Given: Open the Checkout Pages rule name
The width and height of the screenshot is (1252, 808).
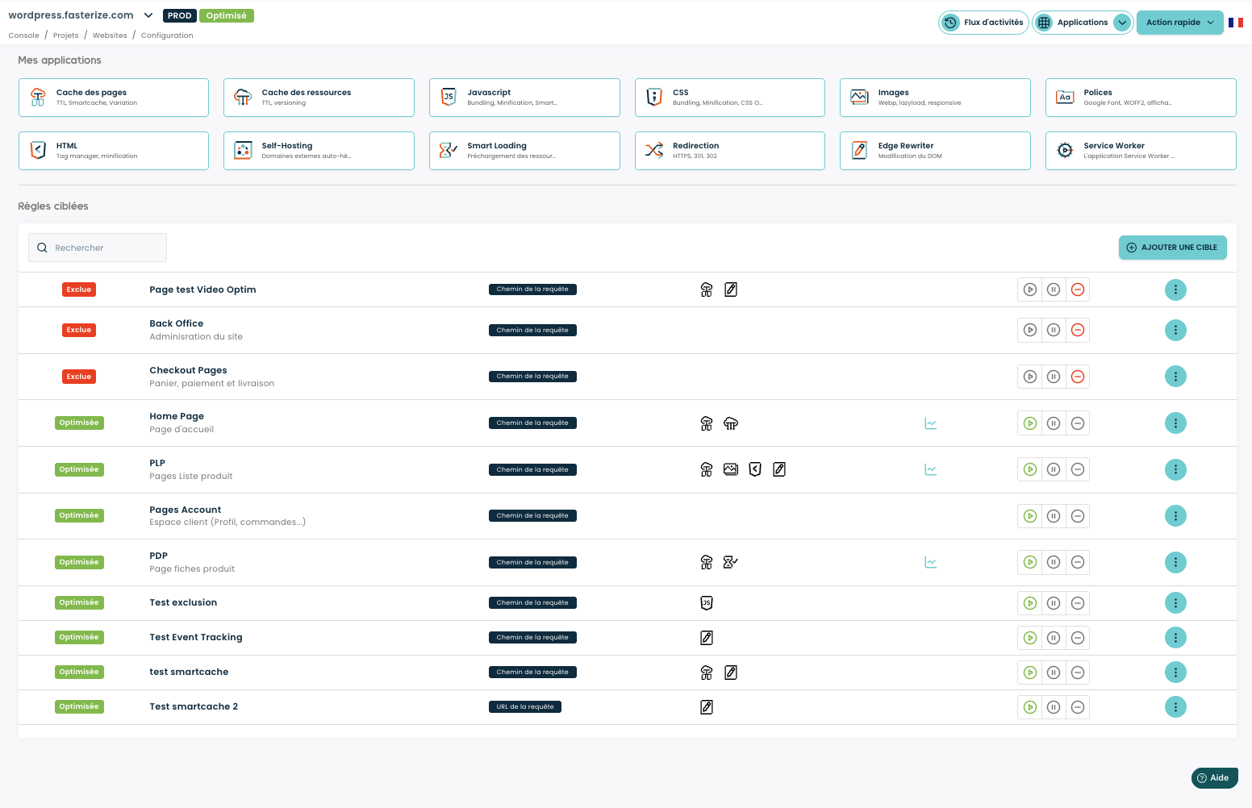Looking at the screenshot, I should coord(188,370).
